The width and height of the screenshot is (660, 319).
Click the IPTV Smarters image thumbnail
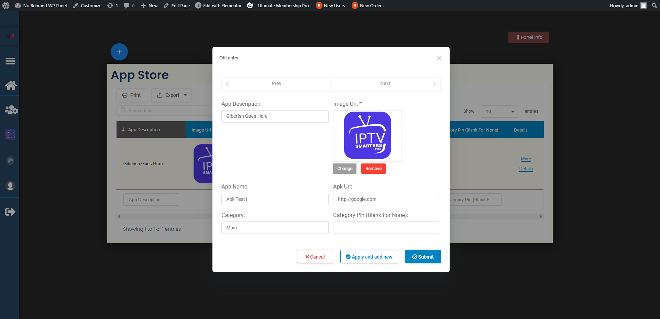click(367, 136)
